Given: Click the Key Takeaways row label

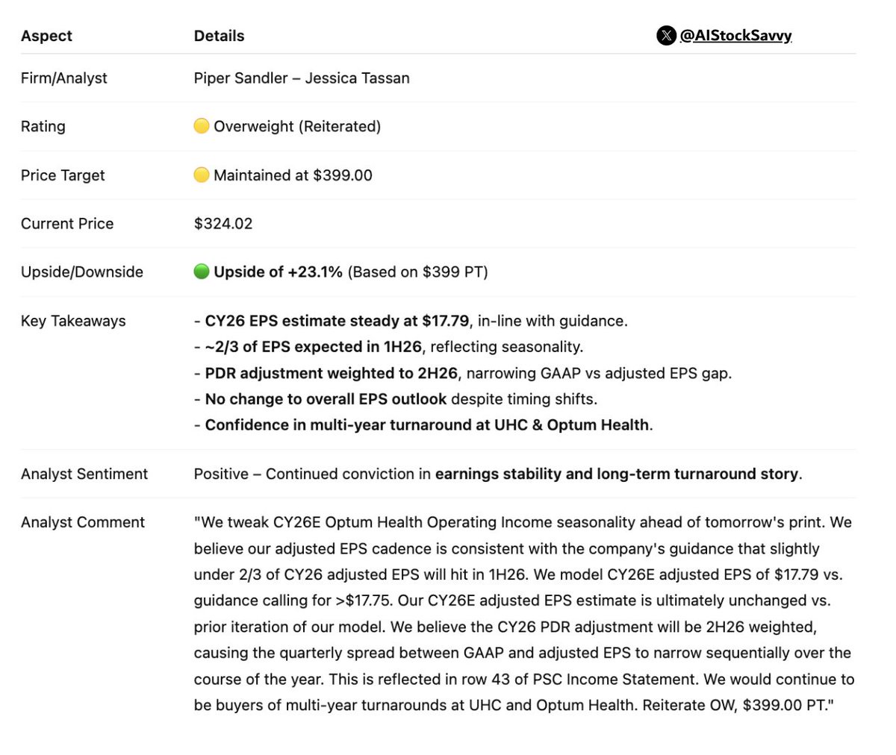Looking at the screenshot, I should [73, 321].
